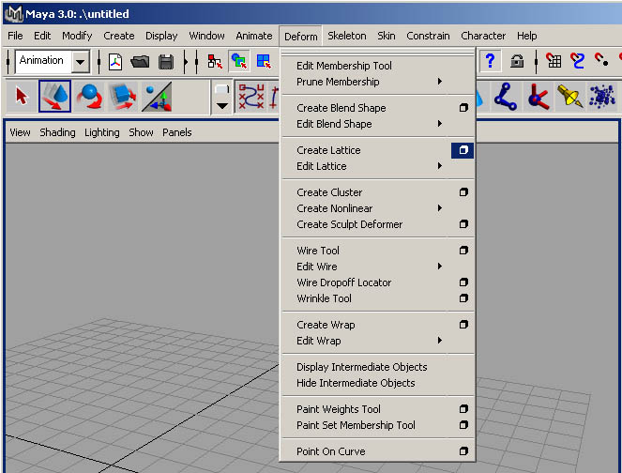Click the Maya logo in title bar
The width and height of the screenshot is (622, 473).
point(13,14)
